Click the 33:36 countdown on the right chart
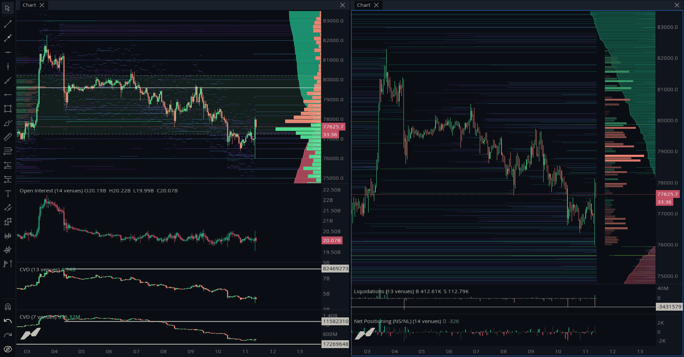The height and width of the screenshot is (357, 684). tap(664, 202)
